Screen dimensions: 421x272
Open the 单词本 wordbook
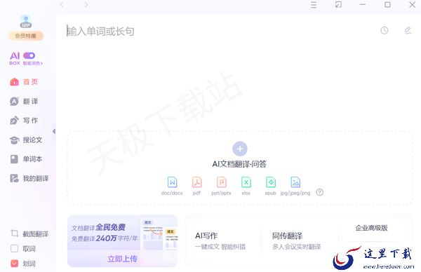pyautogui.click(x=26, y=159)
